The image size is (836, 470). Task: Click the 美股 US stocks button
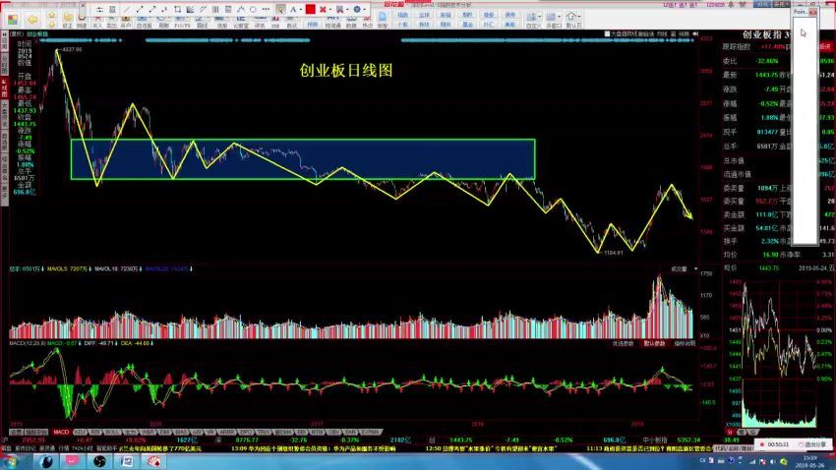509,25
